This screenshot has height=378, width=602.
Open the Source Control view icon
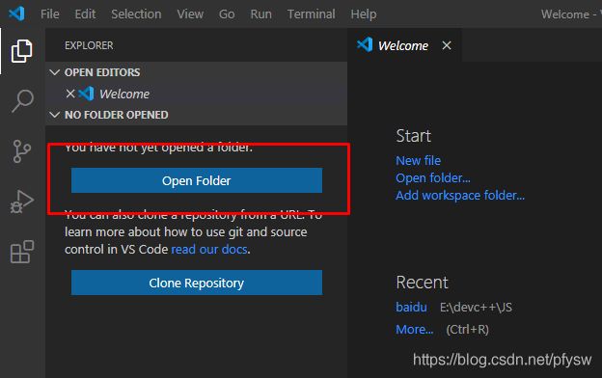(21, 151)
